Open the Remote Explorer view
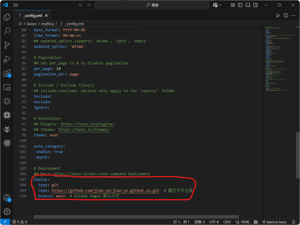 point(7,87)
